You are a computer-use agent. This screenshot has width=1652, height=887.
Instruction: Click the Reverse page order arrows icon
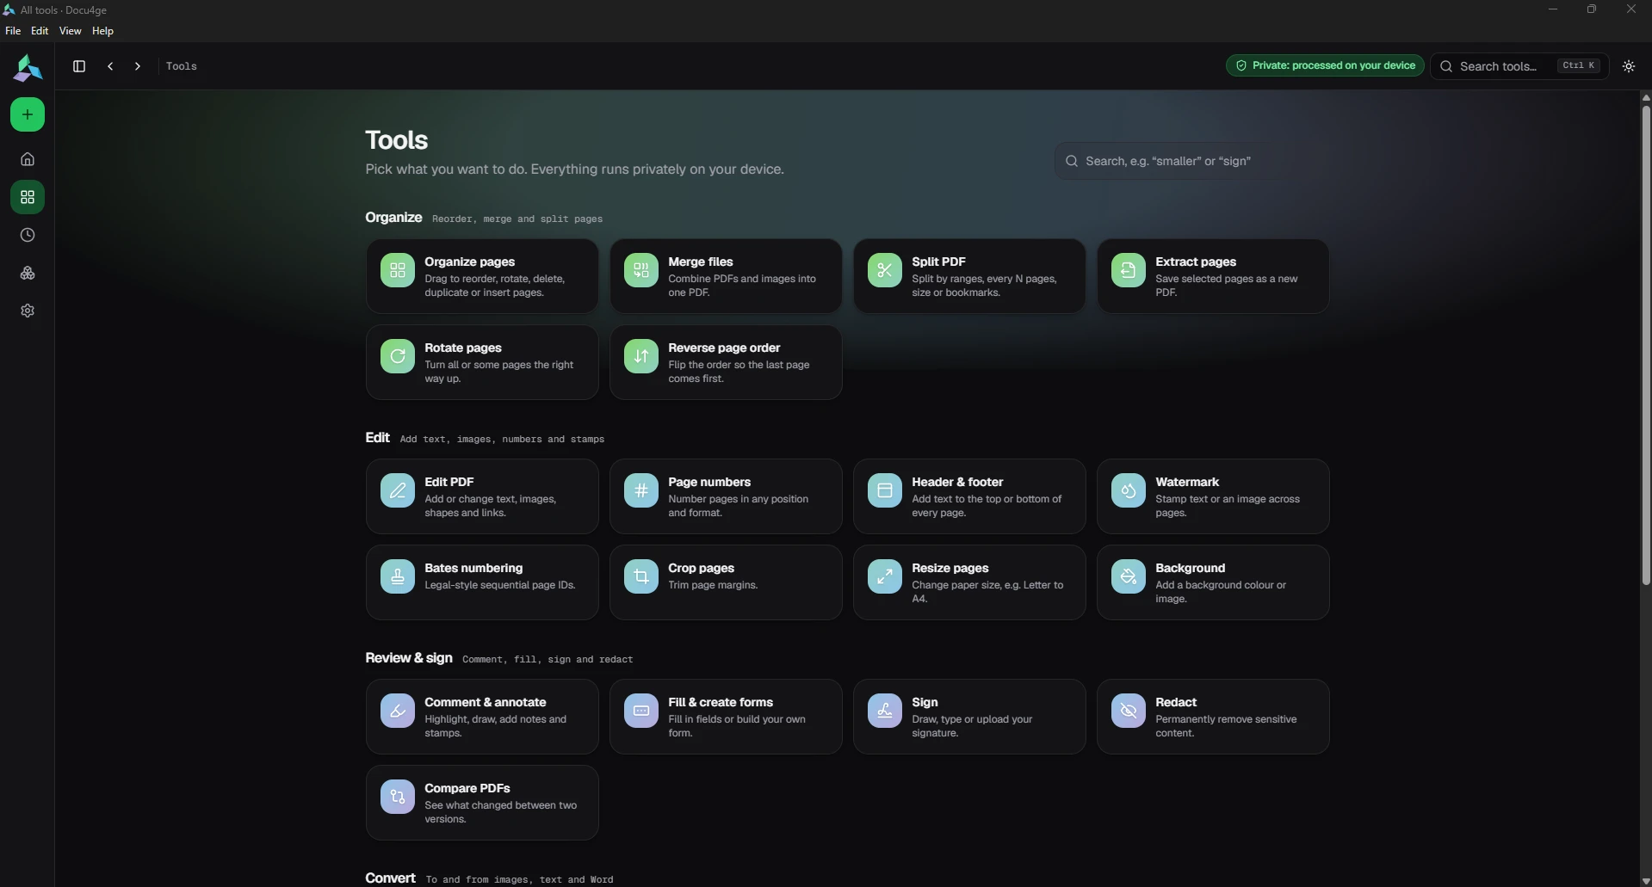(641, 356)
